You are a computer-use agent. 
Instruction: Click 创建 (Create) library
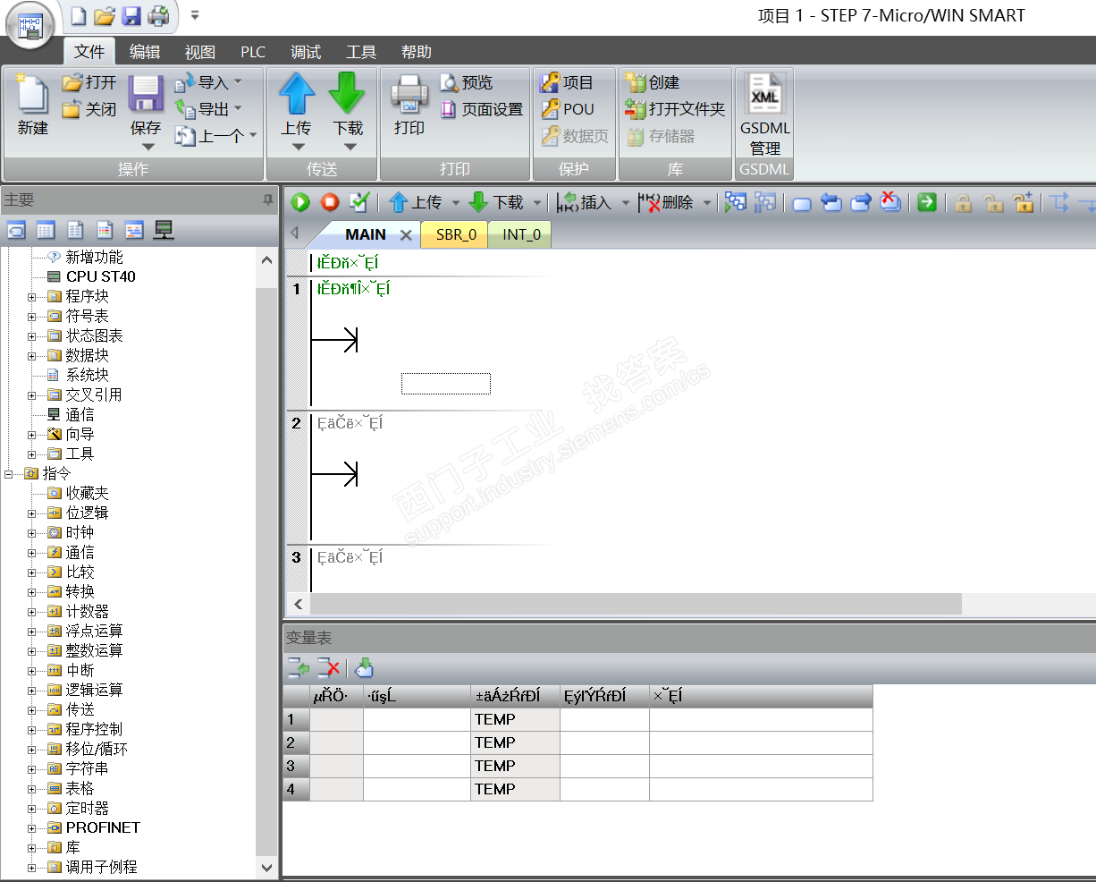pyautogui.click(x=653, y=82)
